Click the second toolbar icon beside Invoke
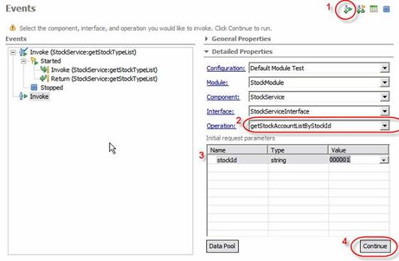The height and width of the screenshot is (261, 399). (x=361, y=9)
